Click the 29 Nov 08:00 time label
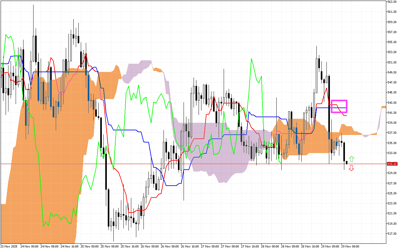The height and width of the screenshot is (250, 401). tap(350, 246)
